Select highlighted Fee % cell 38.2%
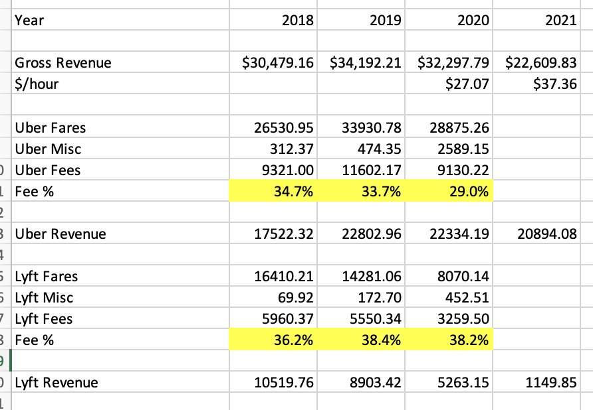 point(449,340)
